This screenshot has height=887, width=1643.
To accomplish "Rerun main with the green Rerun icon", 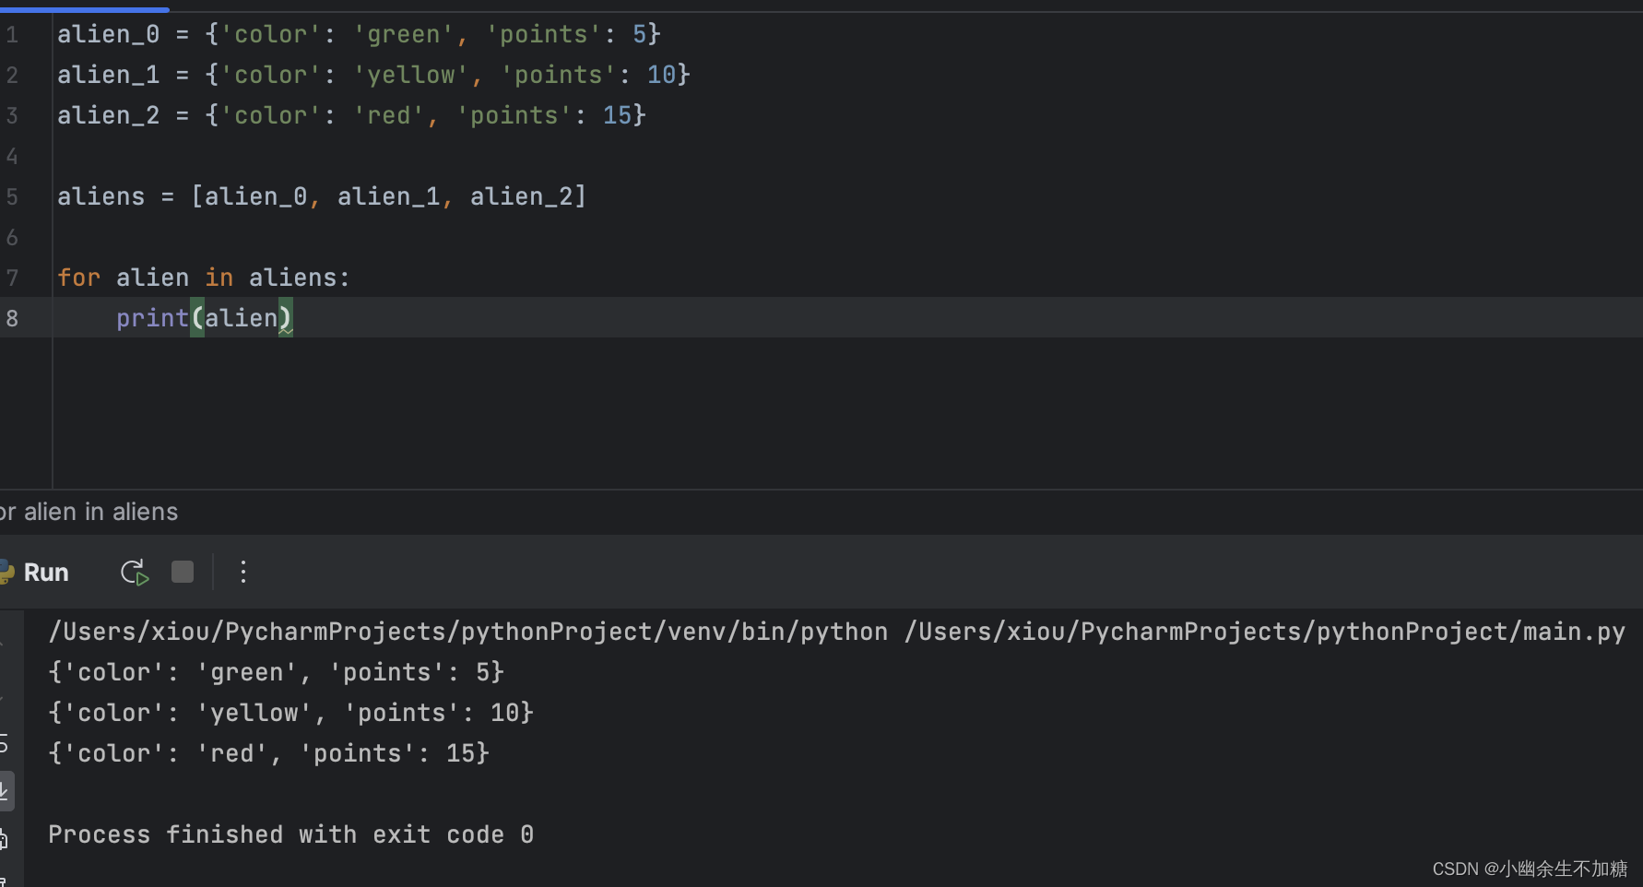I will (x=135, y=573).
